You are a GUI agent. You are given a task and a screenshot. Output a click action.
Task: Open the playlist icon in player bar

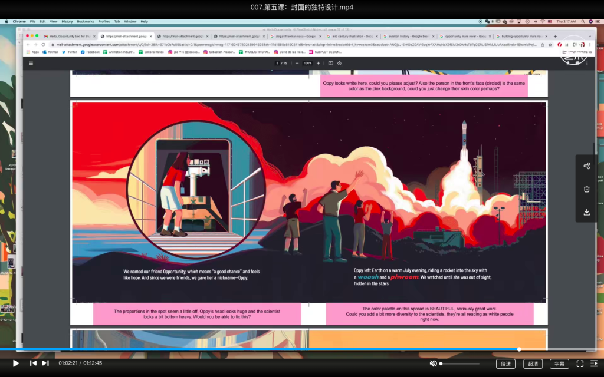click(594, 363)
